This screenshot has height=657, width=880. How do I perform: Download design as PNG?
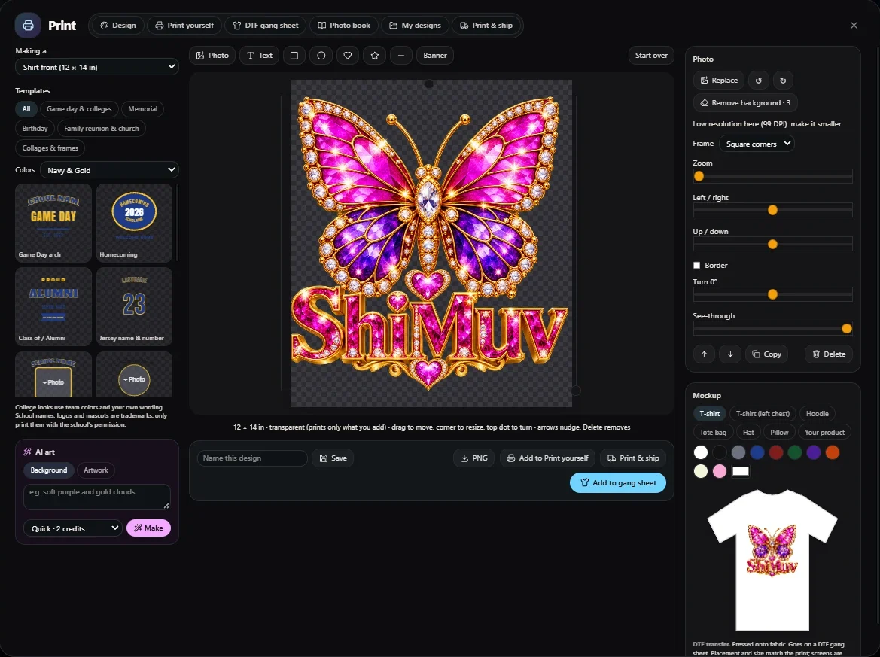pos(473,458)
